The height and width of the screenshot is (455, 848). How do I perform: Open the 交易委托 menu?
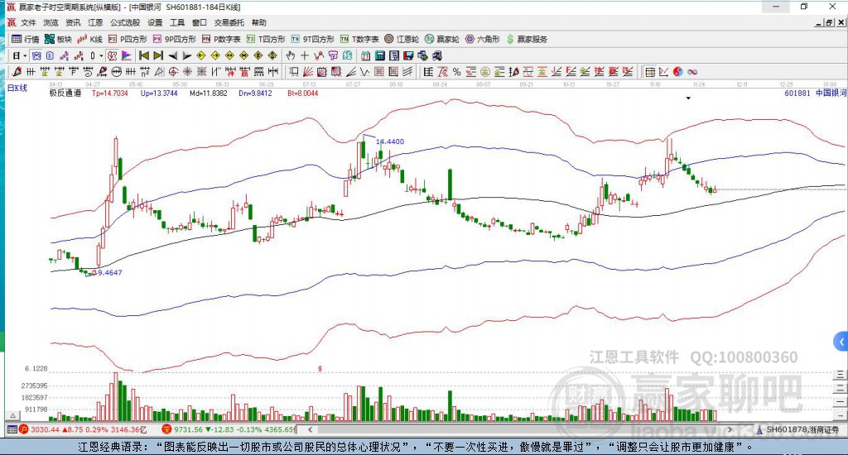tap(229, 22)
